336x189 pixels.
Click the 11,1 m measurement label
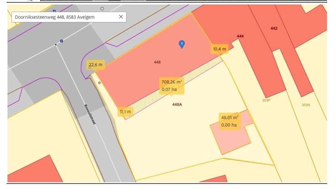(126, 112)
